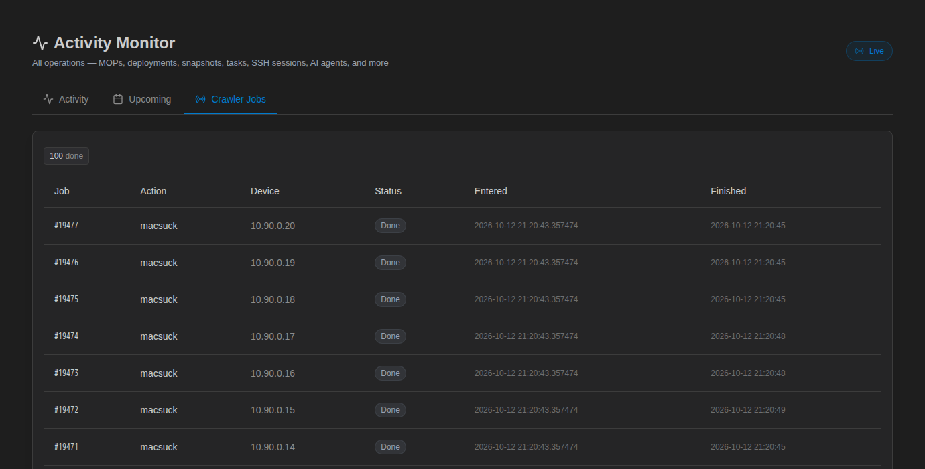Toggle the Live updates button

coord(869,51)
